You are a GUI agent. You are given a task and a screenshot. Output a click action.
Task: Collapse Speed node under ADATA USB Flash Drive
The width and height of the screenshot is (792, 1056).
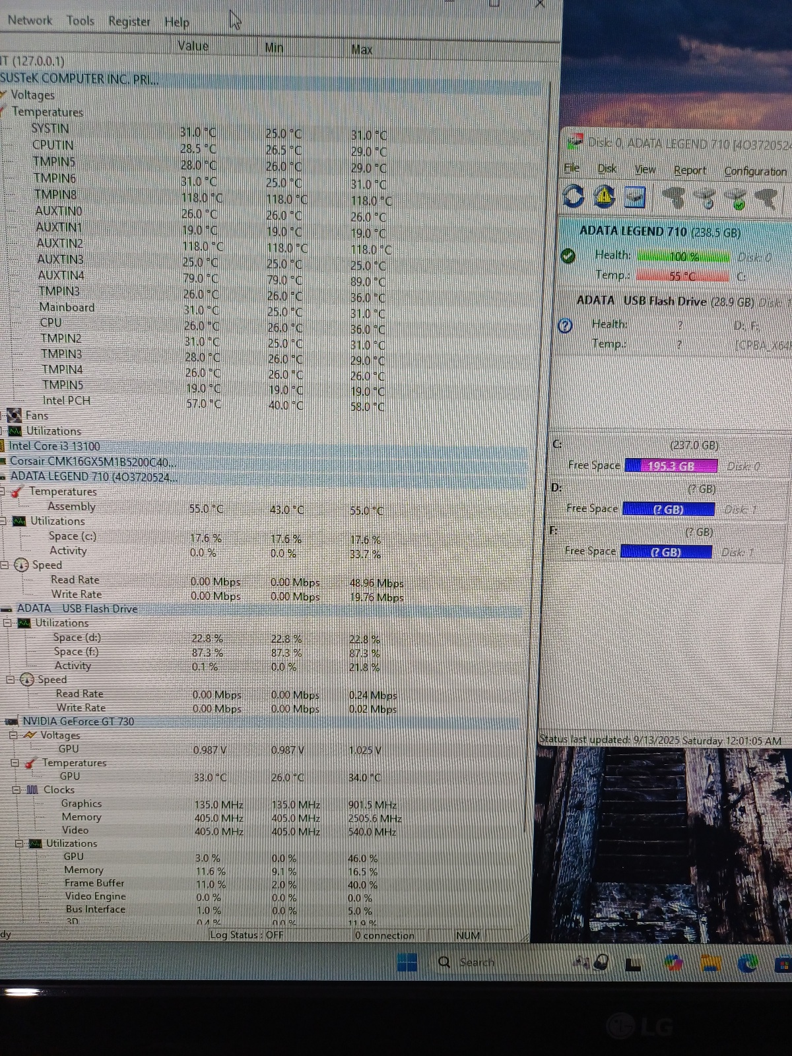click(x=10, y=679)
